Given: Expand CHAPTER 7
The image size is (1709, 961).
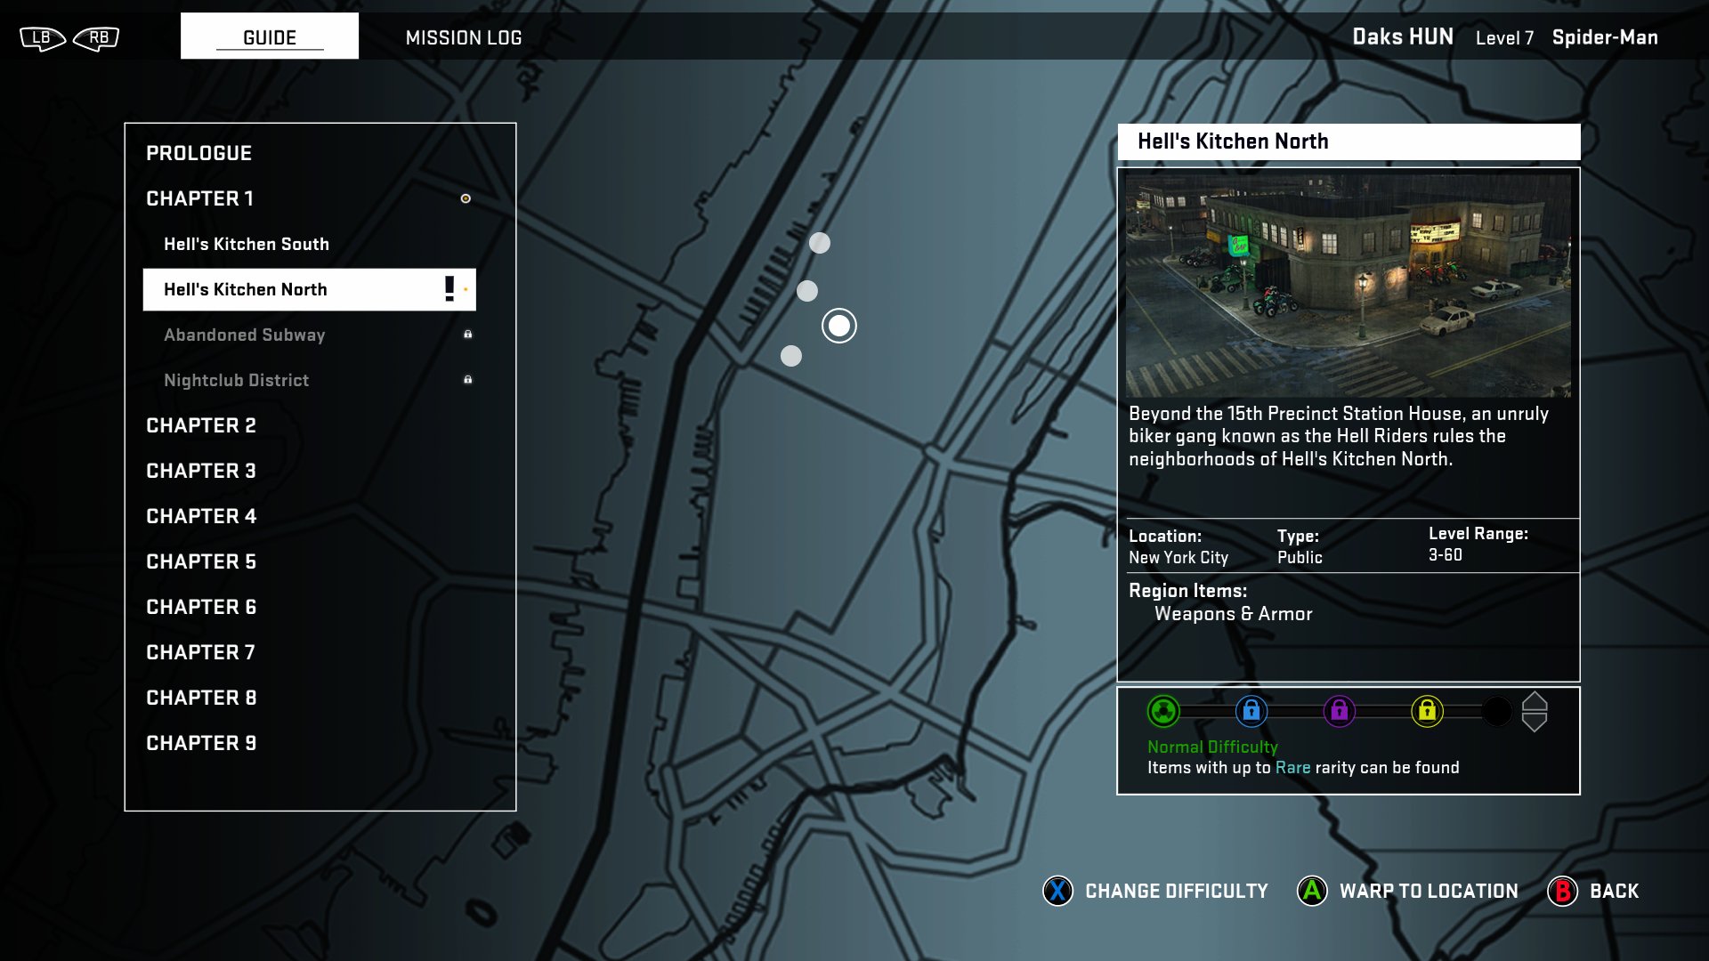Looking at the screenshot, I should (200, 652).
